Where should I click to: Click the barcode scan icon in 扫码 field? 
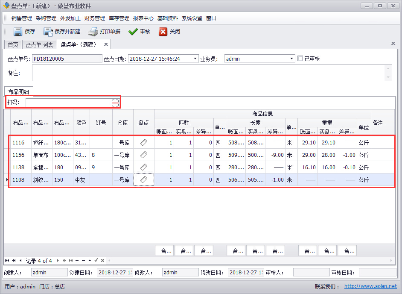[x=115, y=103]
